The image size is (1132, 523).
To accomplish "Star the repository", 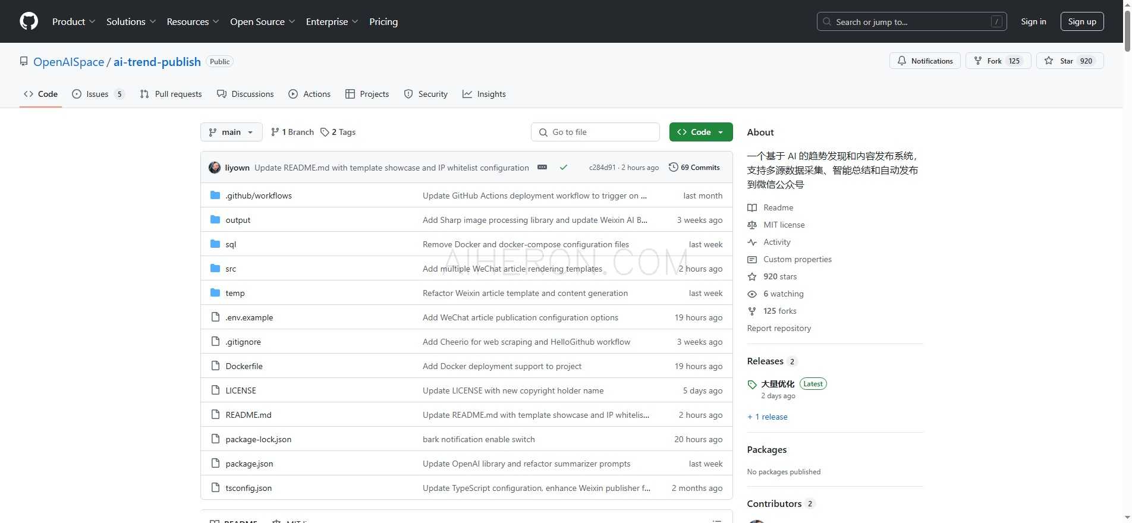I will 1070,61.
